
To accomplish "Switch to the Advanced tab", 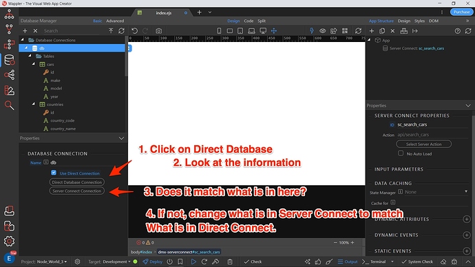I will [x=115, y=21].
